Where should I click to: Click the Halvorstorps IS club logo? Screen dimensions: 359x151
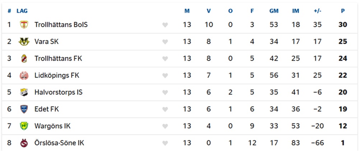[24, 92]
